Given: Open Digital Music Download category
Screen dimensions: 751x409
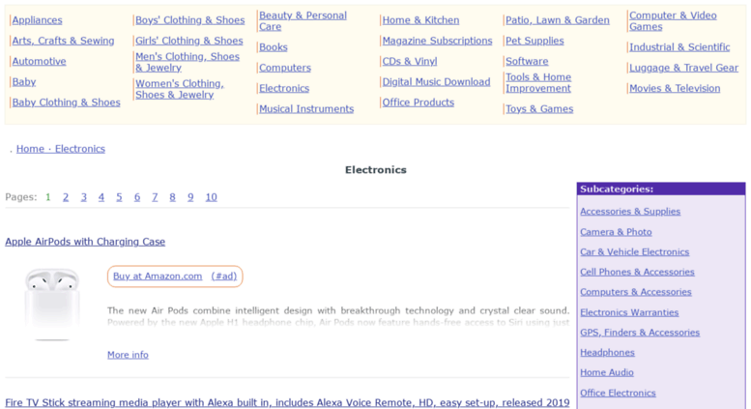Looking at the screenshot, I should point(436,82).
